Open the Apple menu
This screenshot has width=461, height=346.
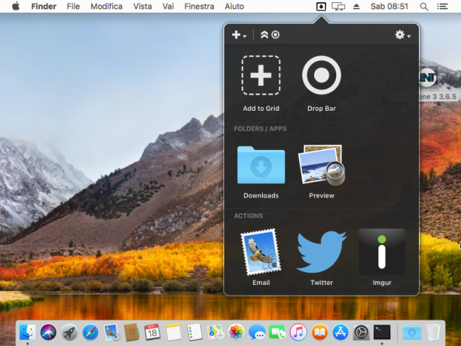(x=16, y=6)
